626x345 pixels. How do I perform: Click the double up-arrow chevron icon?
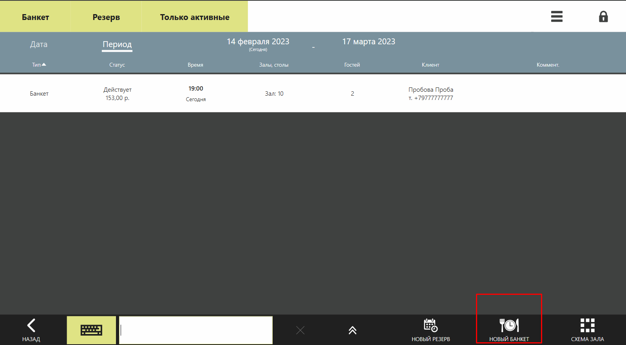(x=353, y=330)
